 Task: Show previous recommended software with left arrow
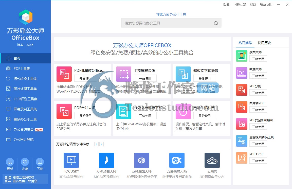(96, 144)
